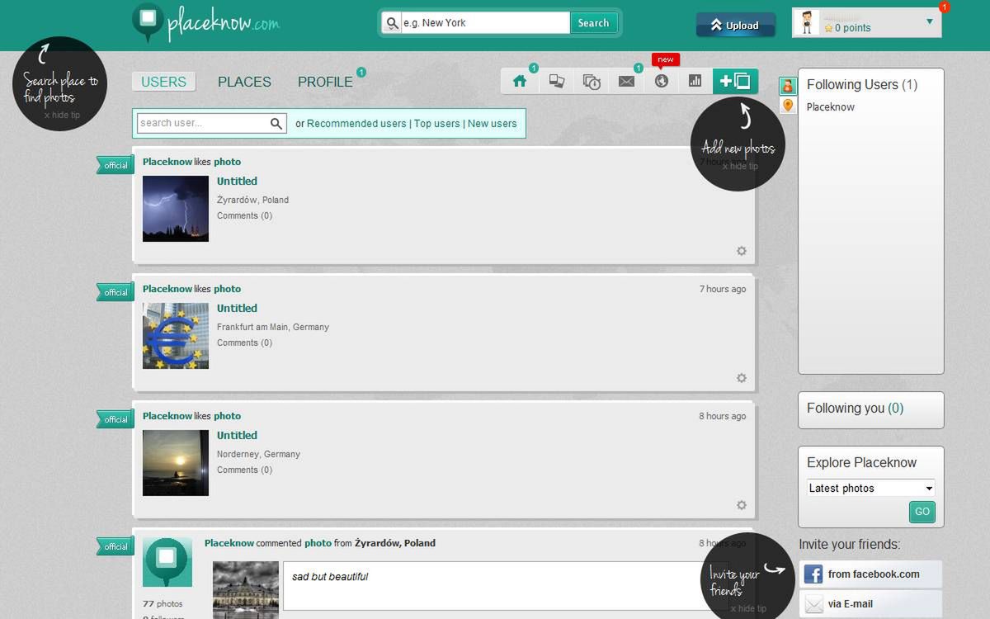The height and width of the screenshot is (619, 990).
Task: Open the photos gallery toolbar icon
Action: point(557,81)
